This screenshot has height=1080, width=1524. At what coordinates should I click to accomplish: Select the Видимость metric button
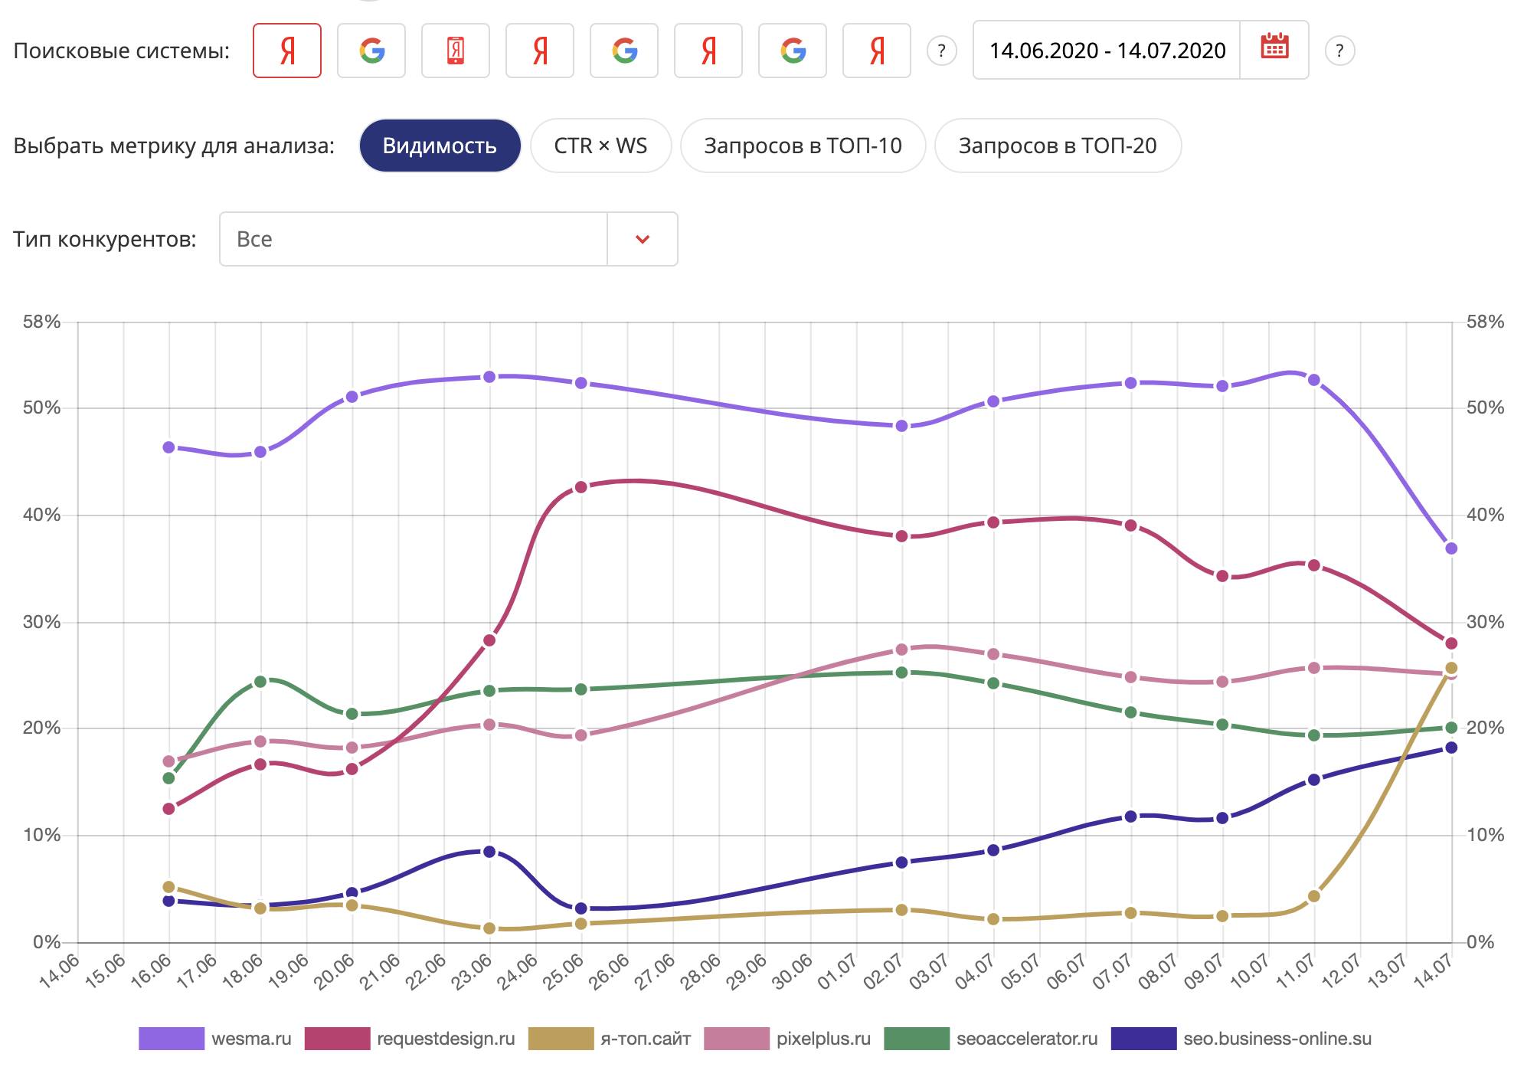440,146
